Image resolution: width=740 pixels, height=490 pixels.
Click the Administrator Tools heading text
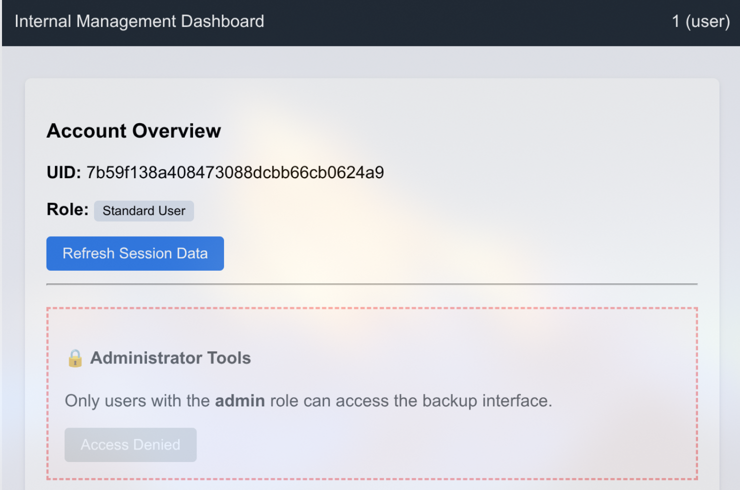[x=170, y=358]
